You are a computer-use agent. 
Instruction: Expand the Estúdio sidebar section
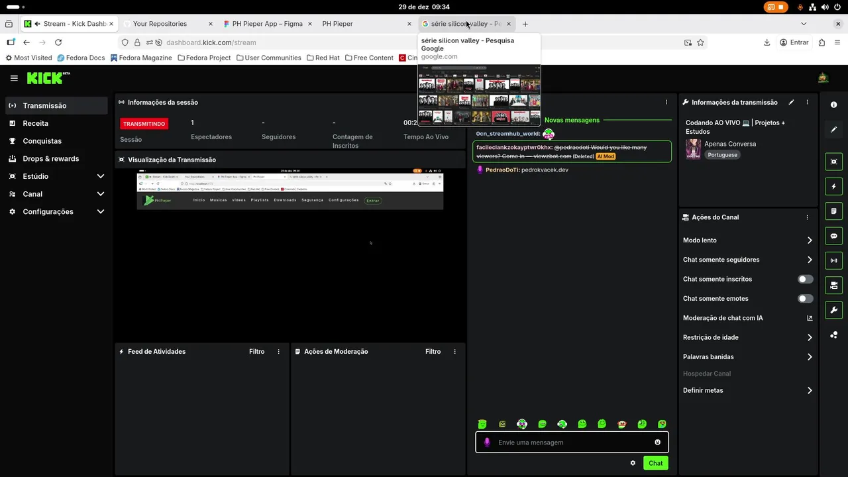coord(101,176)
